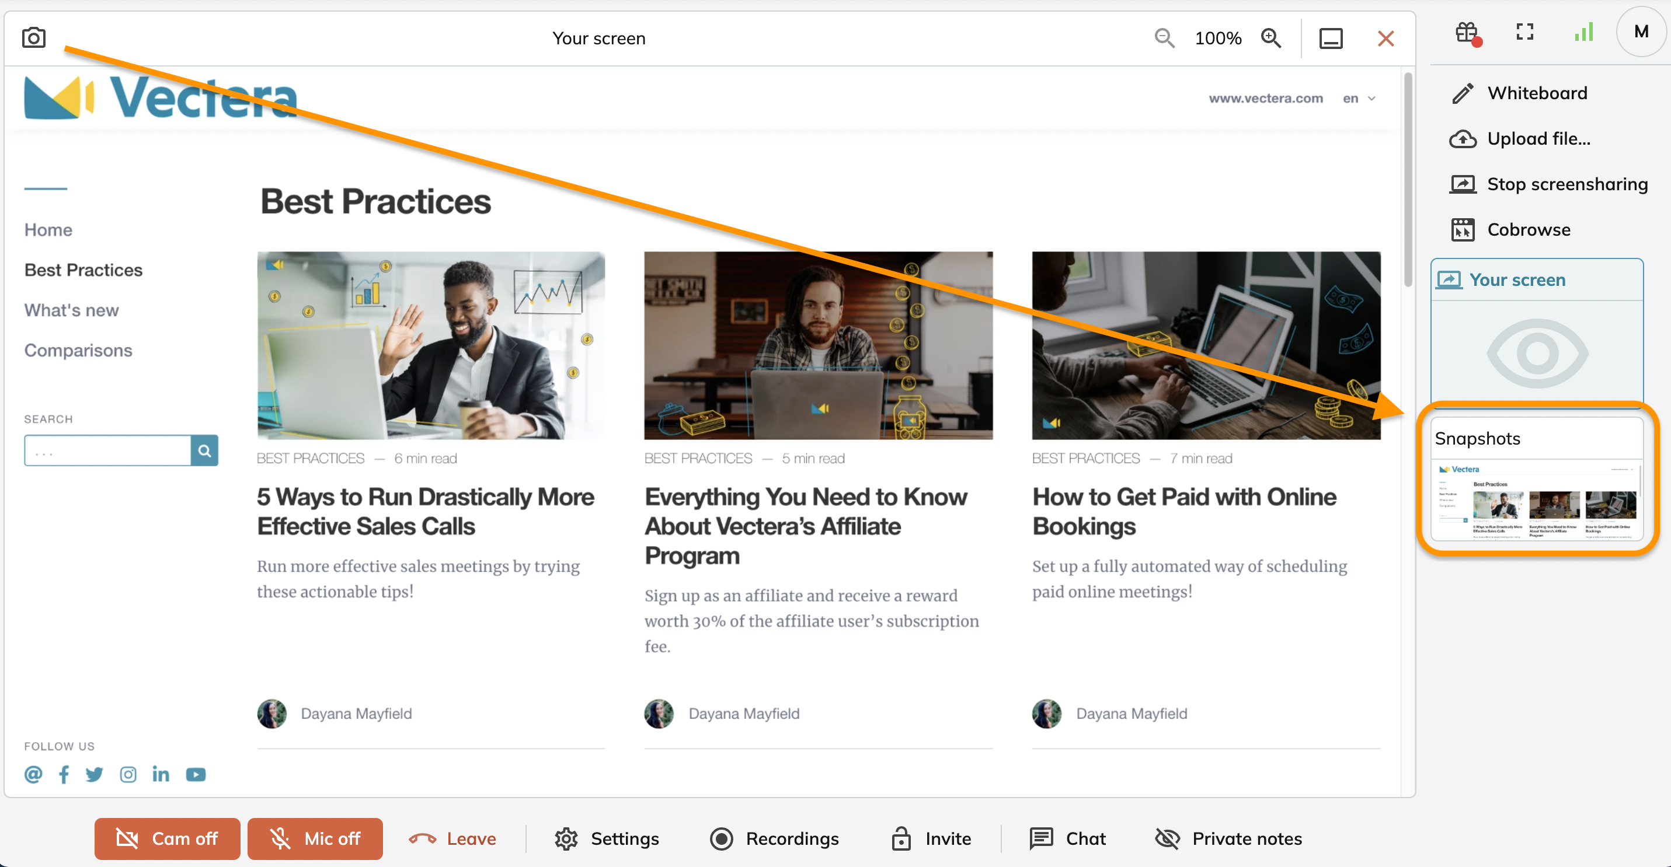Viewport: 1671px width, 867px height.
Task: Toggle the Mic off button
Action: point(315,838)
